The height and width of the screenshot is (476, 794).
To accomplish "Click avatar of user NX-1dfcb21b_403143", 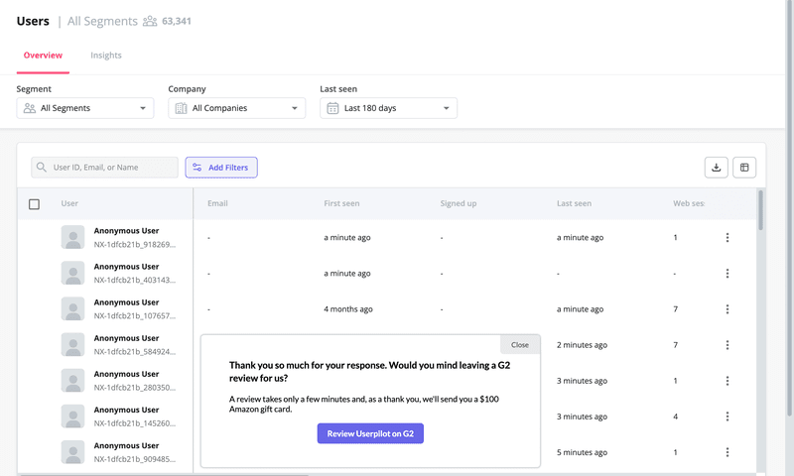I will [72, 273].
